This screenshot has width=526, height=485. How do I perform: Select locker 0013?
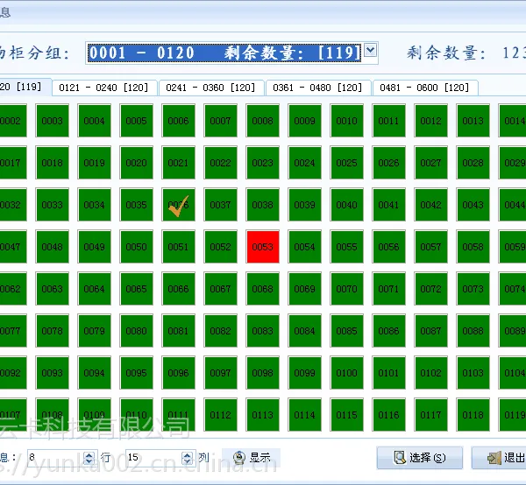(473, 121)
